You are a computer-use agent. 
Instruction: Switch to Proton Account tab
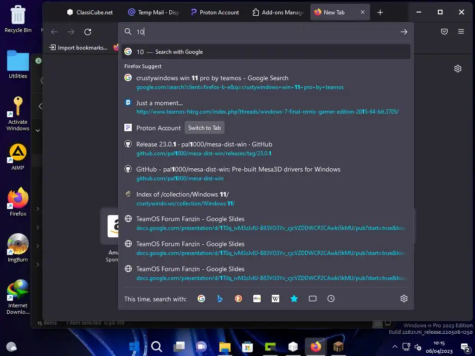[215, 13]
